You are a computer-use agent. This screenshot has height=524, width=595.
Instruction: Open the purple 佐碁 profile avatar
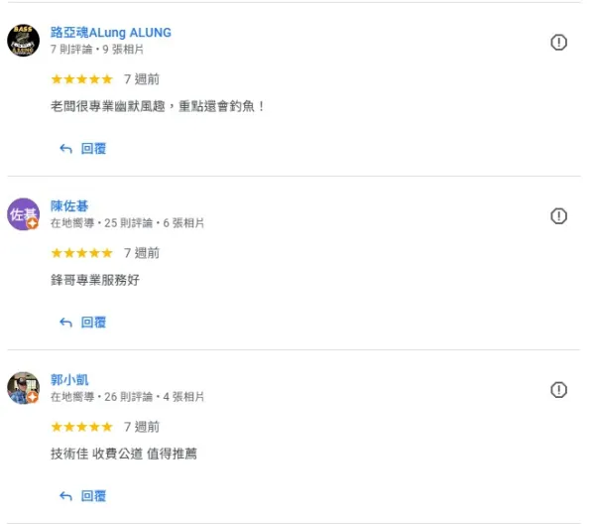[x=23, y=214]
